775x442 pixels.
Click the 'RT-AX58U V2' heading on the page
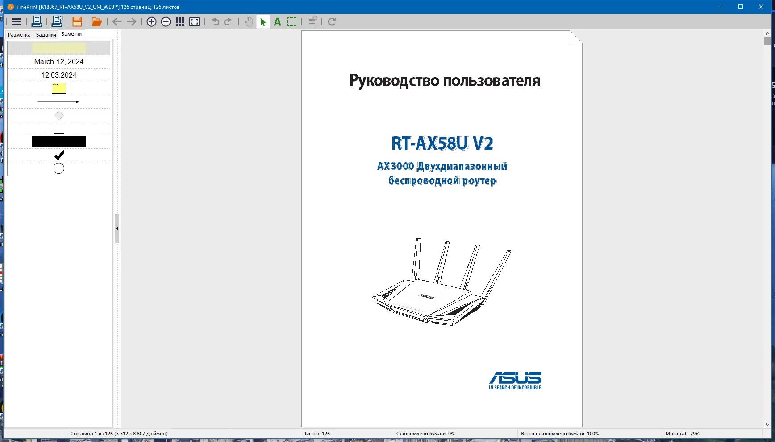click(x=442, y=143)
